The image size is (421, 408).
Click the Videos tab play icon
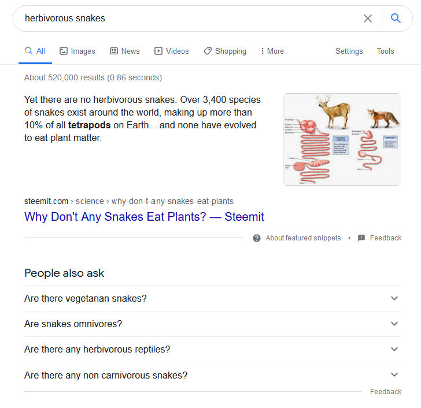pyautogui.click(x=158, y=51)
